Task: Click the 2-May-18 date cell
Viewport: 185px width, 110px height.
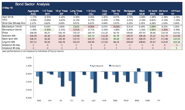Action: pos(8,8)
